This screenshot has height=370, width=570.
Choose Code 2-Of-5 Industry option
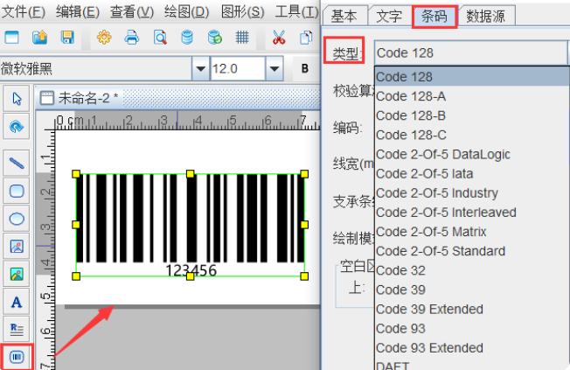471,192
